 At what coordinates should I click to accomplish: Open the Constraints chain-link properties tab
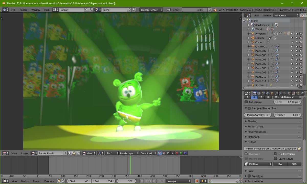[x=276, y=94]
